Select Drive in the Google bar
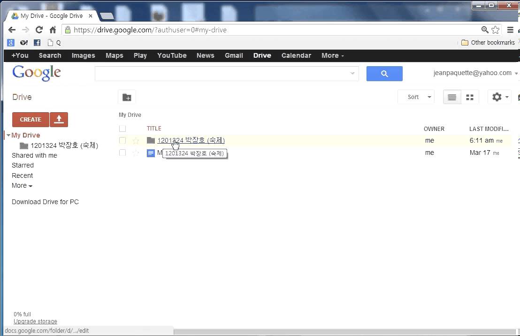The height and width of the screenshot is (336, 520). point(262,56)
